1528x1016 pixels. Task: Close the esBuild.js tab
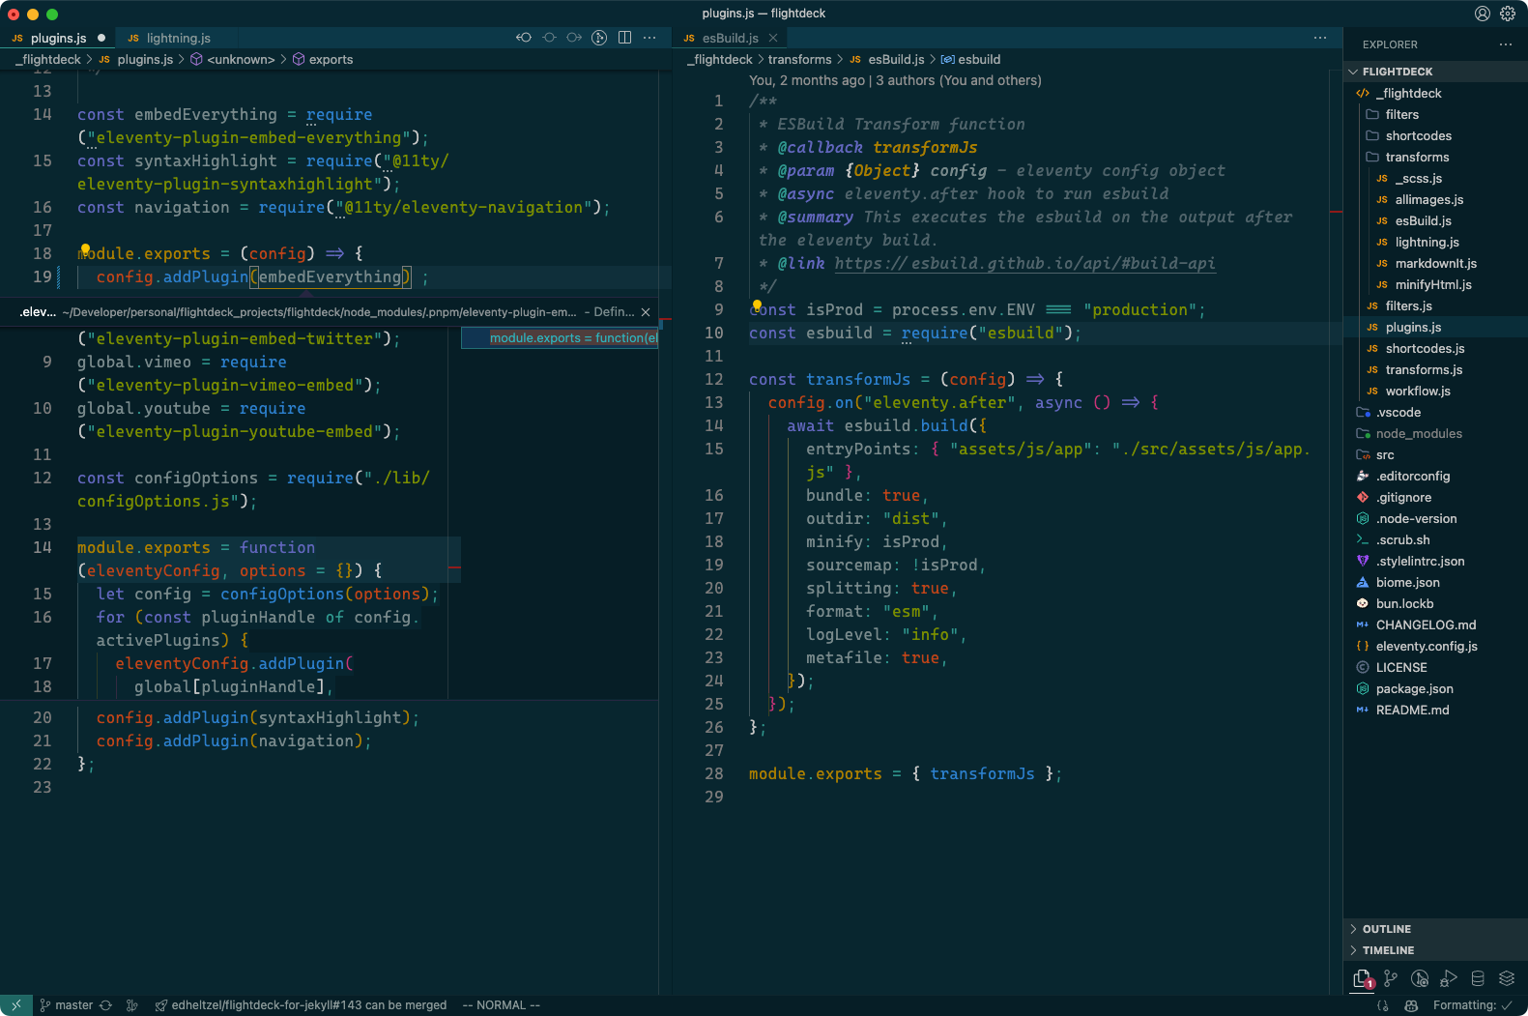point(773,38)
